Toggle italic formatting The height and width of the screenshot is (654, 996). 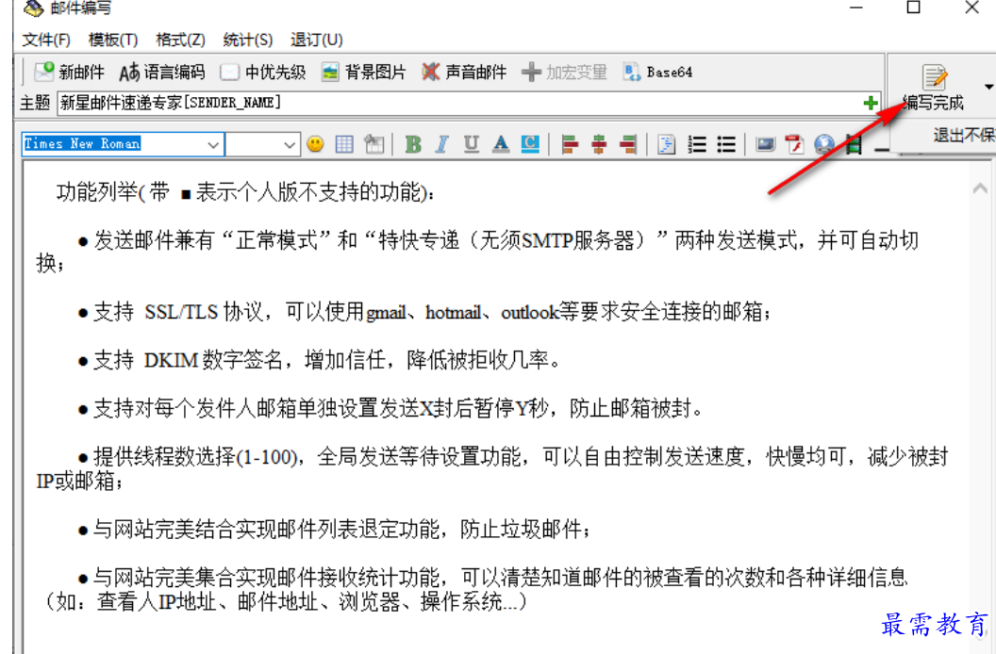point(442,144)
